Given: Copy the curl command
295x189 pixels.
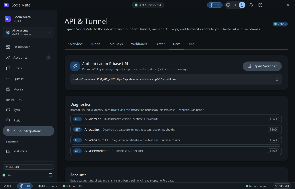Looking at the screenshot, I should click(x=276, y=79).
